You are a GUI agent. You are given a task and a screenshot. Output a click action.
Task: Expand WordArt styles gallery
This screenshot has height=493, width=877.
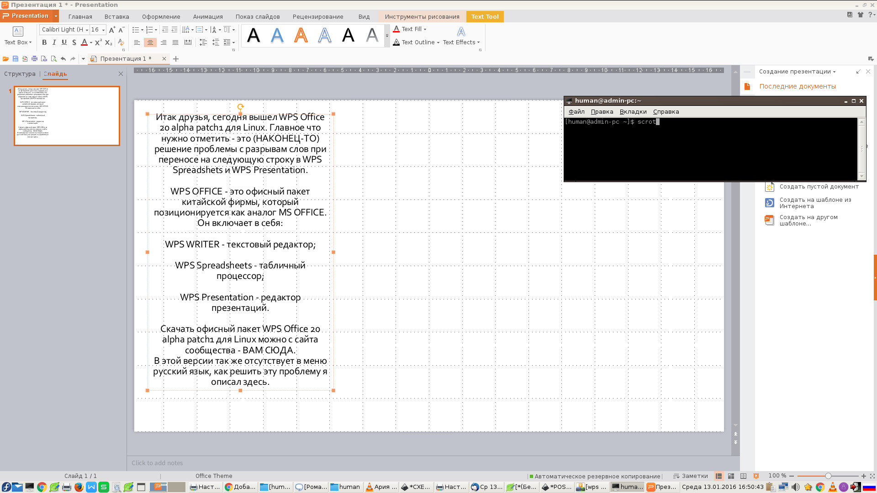[x=387, y=36]
